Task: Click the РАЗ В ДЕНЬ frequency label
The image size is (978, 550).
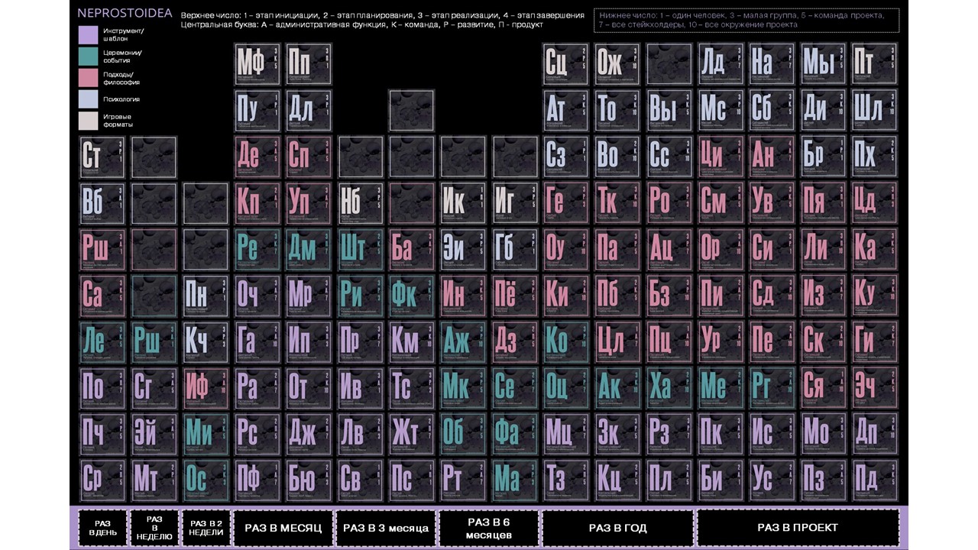Action: point(102,528)
